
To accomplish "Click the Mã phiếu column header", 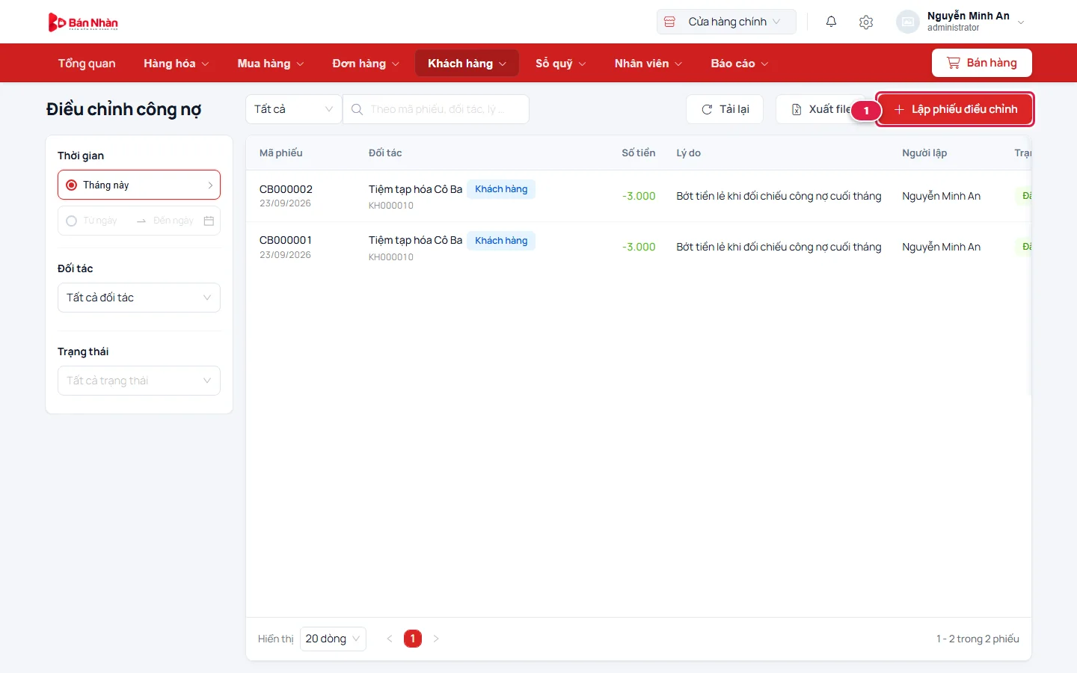I will [281, 153].
